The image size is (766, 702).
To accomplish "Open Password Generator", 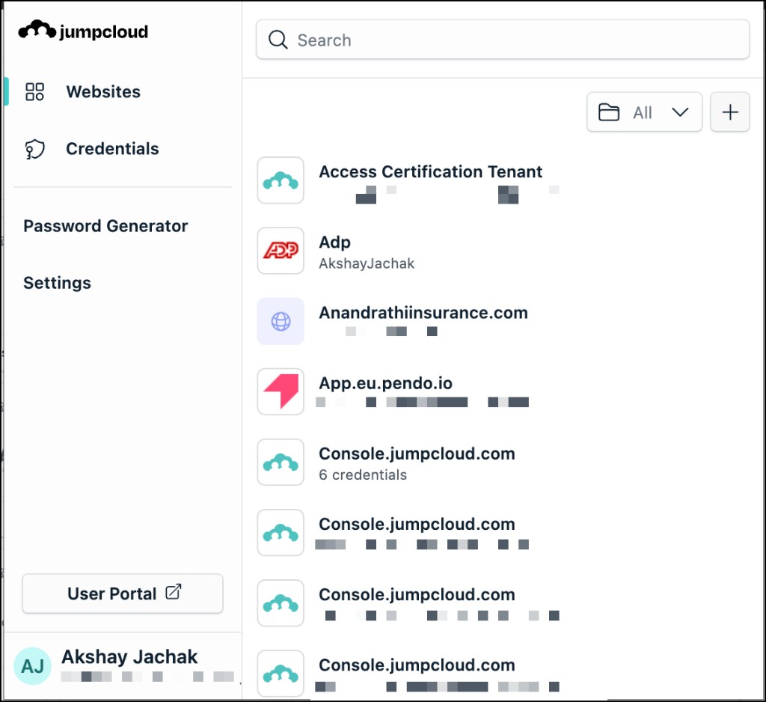I will pyautogui.click(x=105, y=226).
